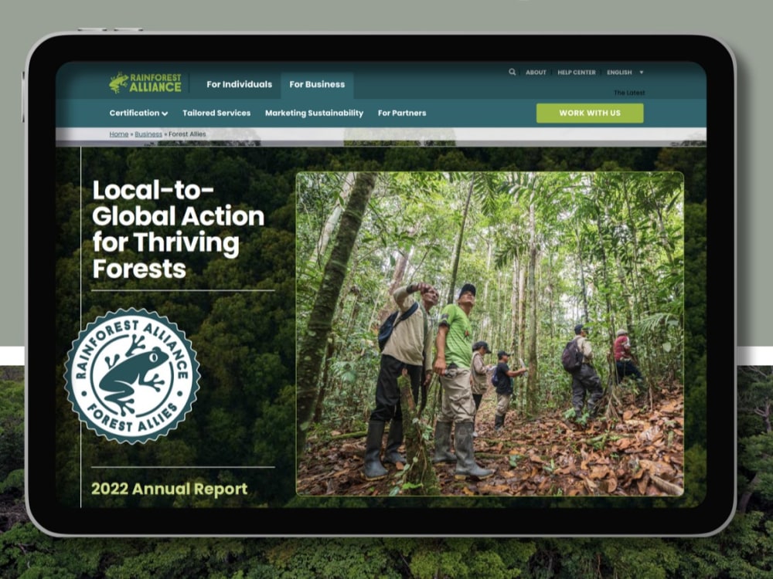The width and height of the screenshot is (773, 579).
Task: Open the English language dropdown
Action: coord(625,73)
